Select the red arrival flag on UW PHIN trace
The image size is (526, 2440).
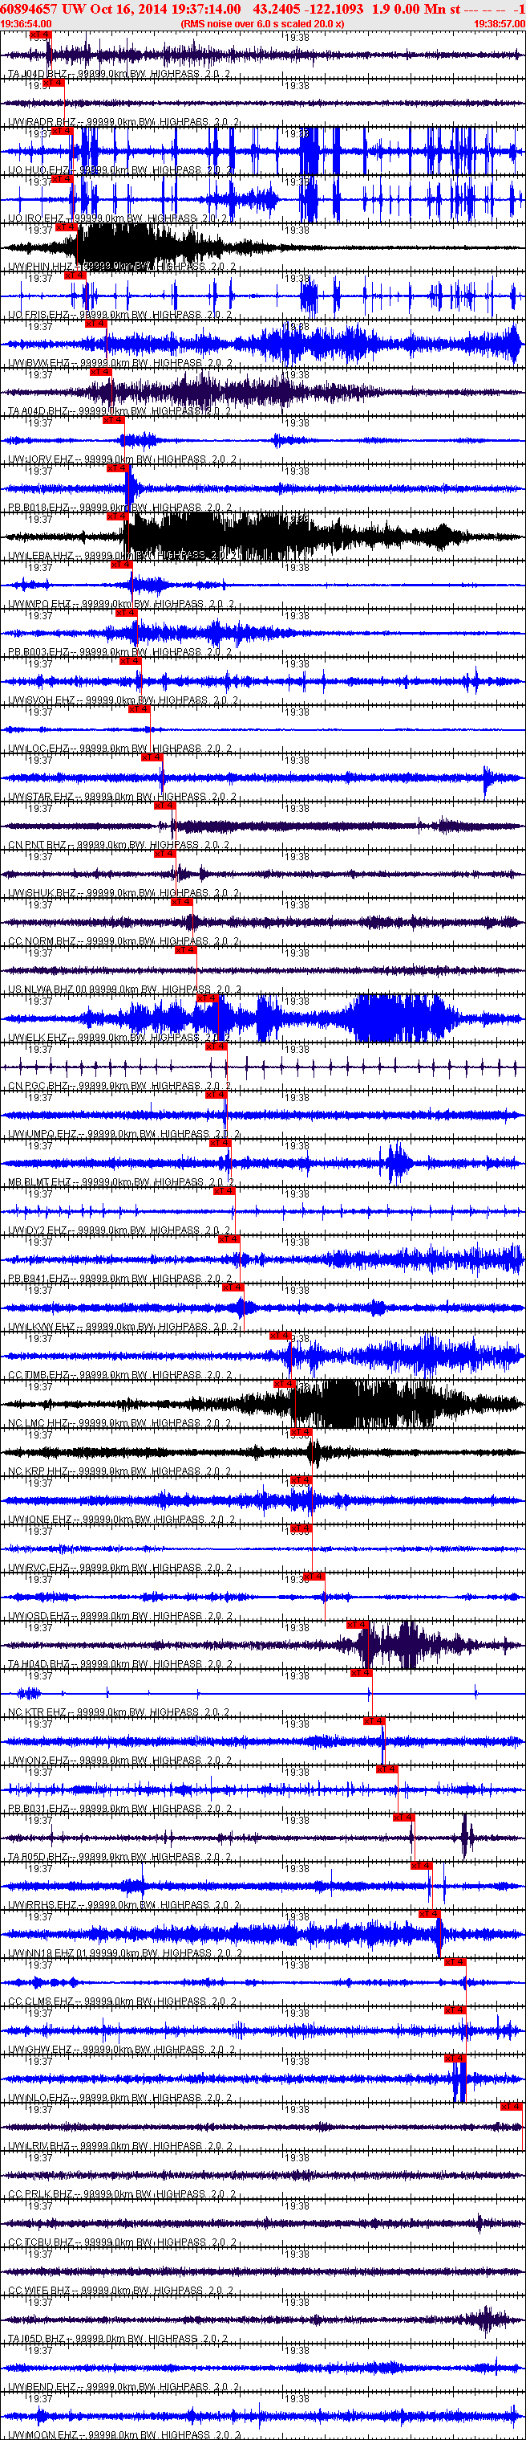click(67, 227)
